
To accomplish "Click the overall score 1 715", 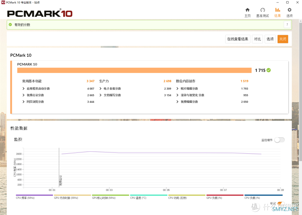I will 260,70.
